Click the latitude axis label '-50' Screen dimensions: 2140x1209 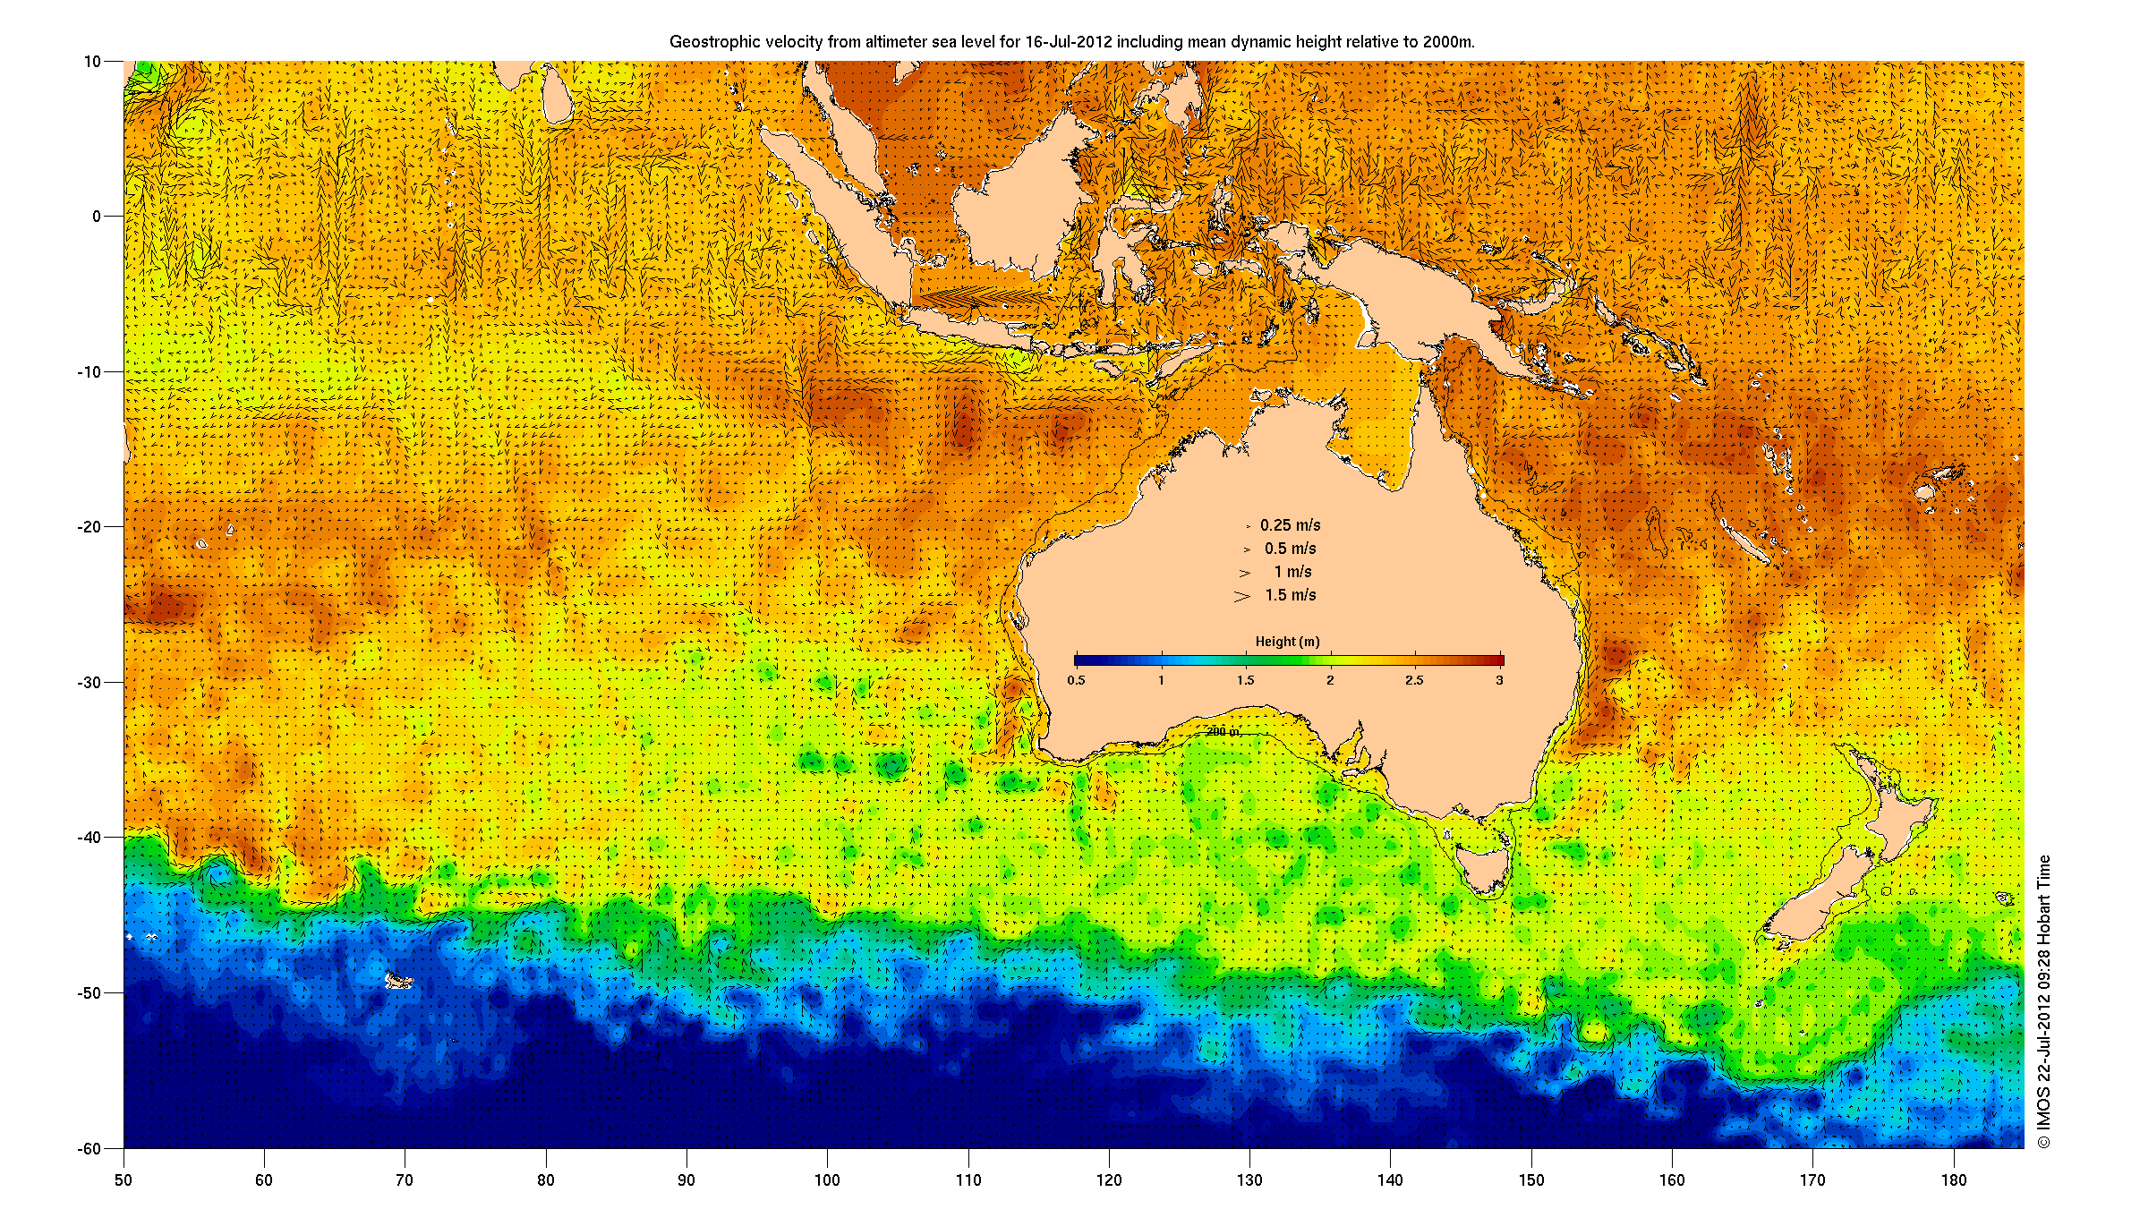click(89, 993)
